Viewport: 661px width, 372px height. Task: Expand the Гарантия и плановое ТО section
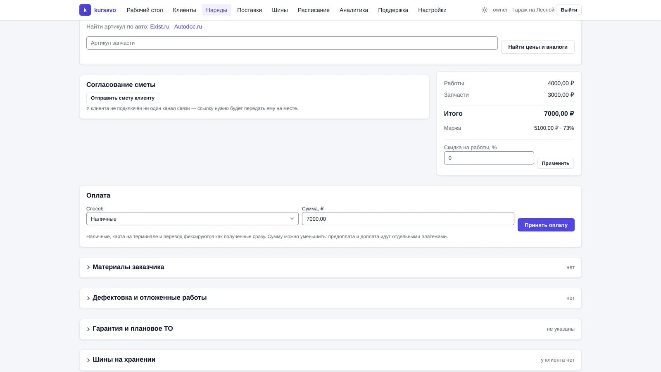[x=330, y=329]
